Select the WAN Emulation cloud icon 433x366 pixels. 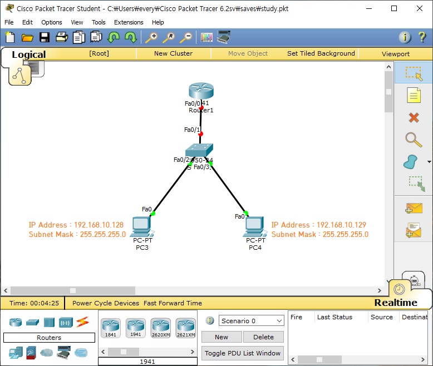[46, 353]
